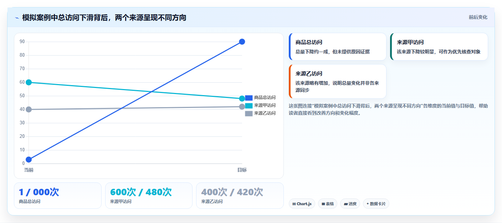
Task: Toggle the 商品总访问 legend color box
Action: (x=249, y=98)
